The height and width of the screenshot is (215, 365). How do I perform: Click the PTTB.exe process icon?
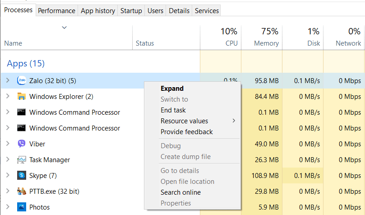[x=21, y=192]
